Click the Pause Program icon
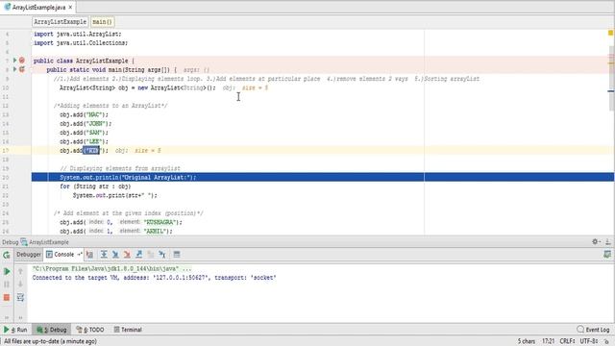 7,284
